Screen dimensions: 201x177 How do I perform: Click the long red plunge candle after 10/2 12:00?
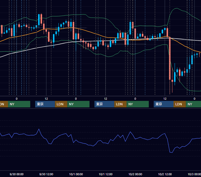click(170, 58)
